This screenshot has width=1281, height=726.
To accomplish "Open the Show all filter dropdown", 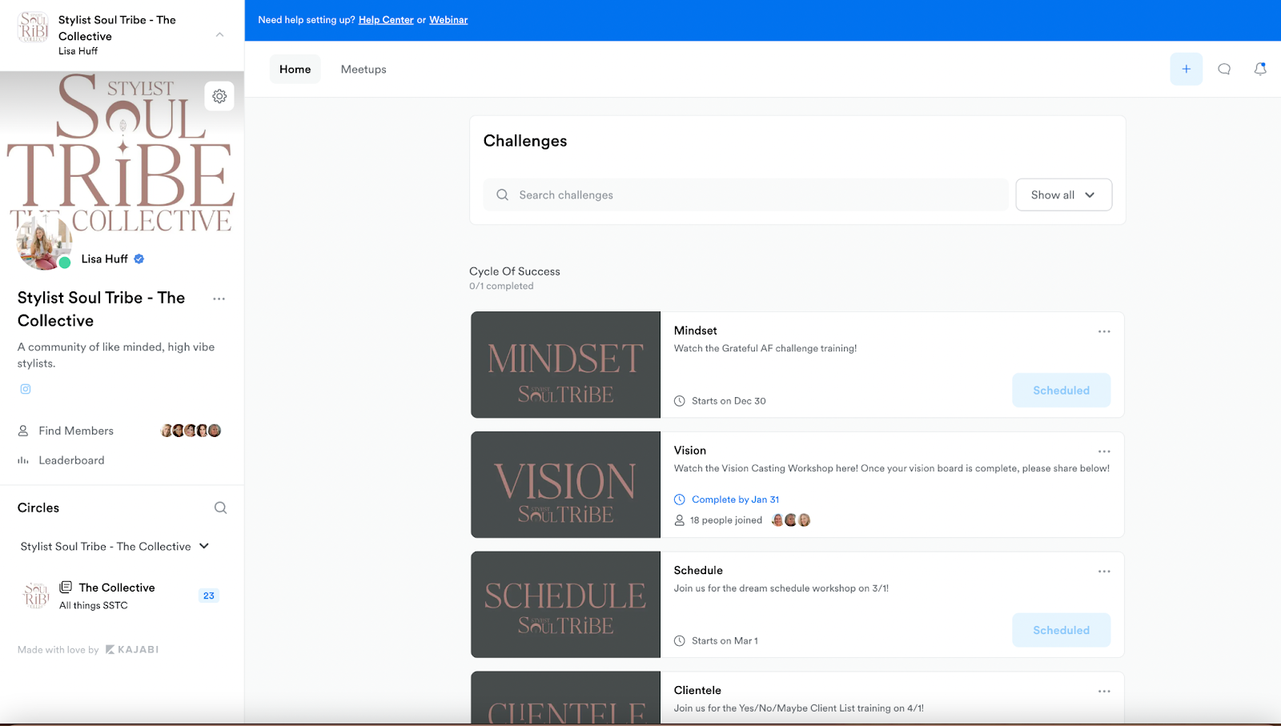I will [1063, 195].
